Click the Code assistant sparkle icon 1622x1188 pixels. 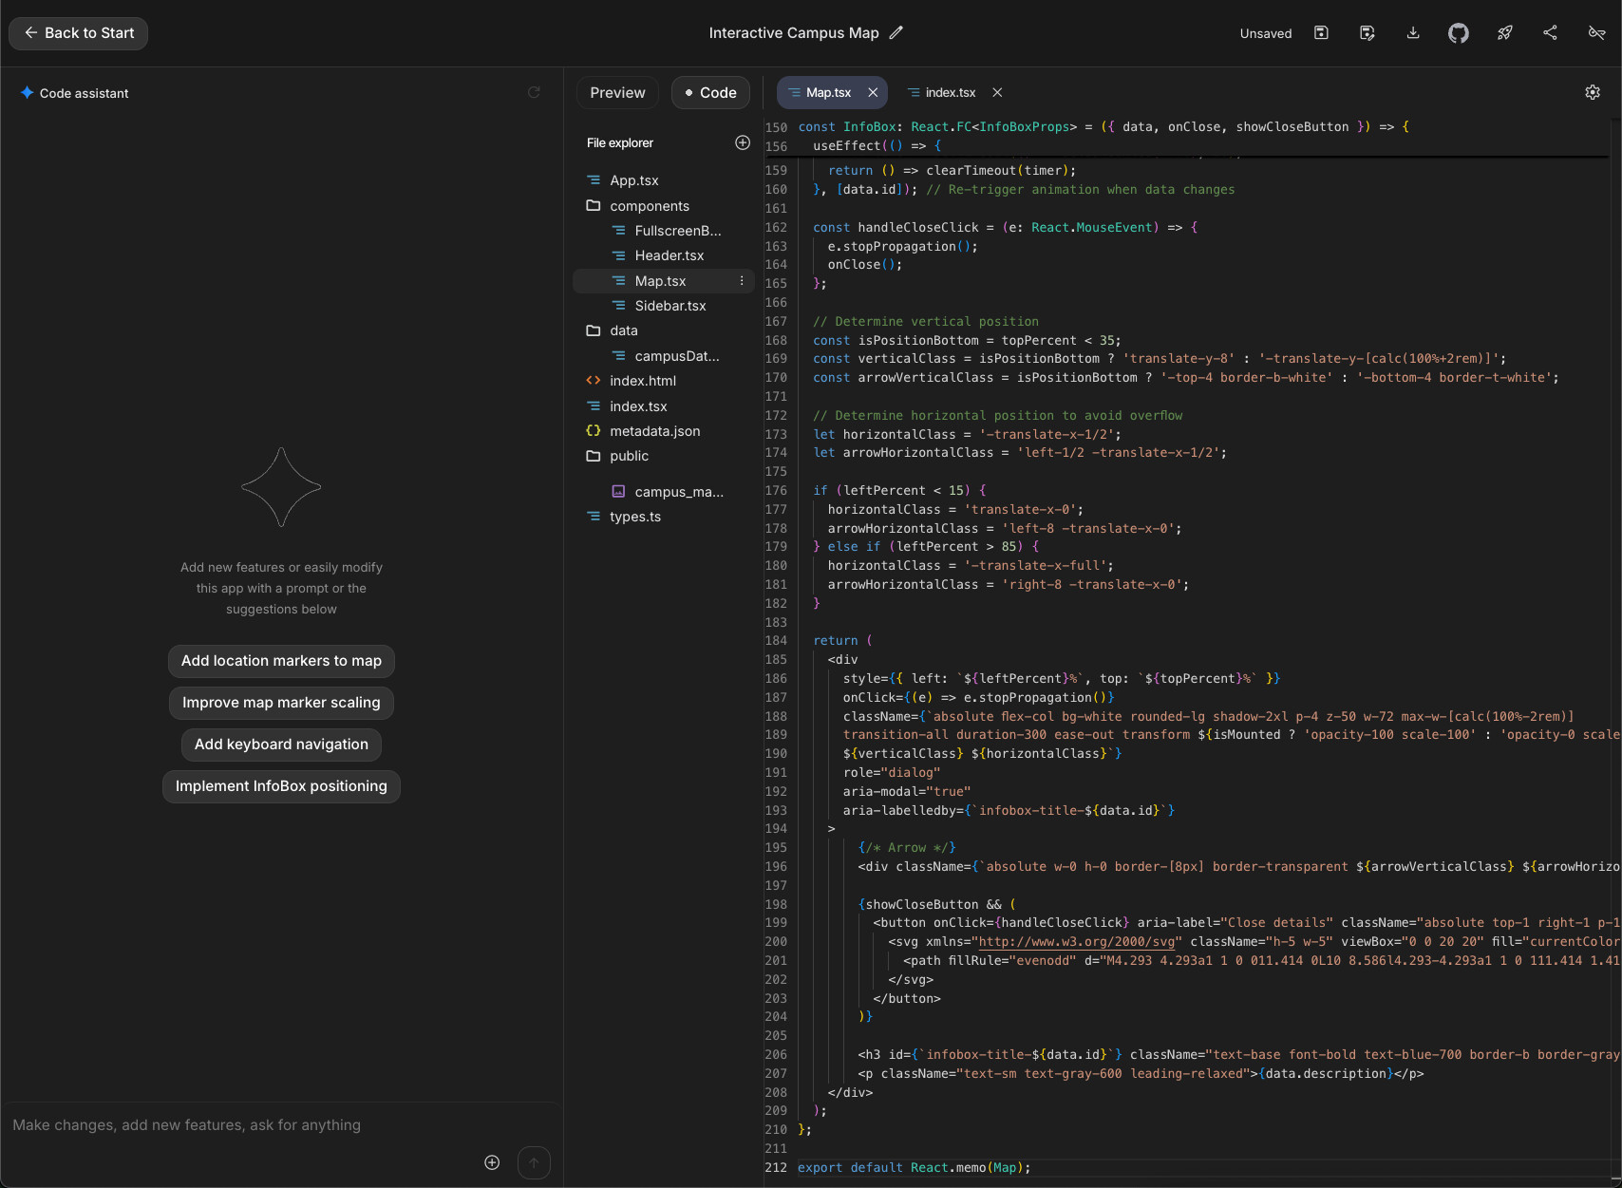click(x=28, y=93)
